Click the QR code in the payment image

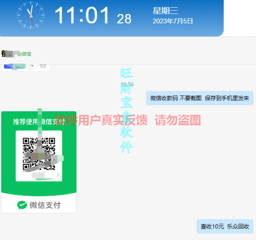pos(39,154)
